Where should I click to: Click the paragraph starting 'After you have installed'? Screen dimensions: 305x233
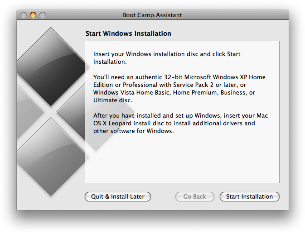tap(180, 123)
